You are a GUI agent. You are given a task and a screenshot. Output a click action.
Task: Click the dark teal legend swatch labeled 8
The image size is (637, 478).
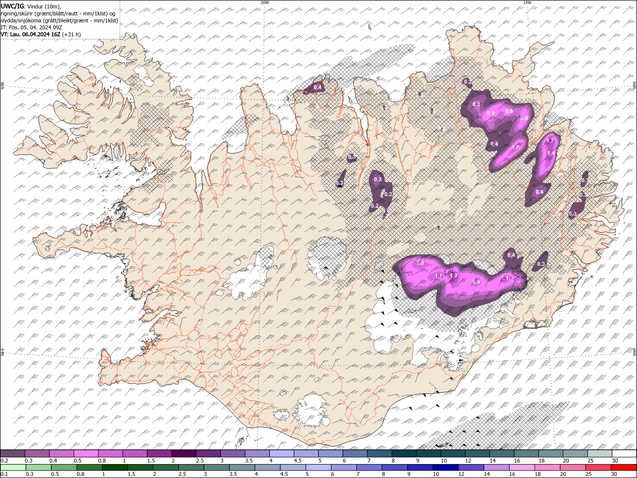[x=404, y=454]
